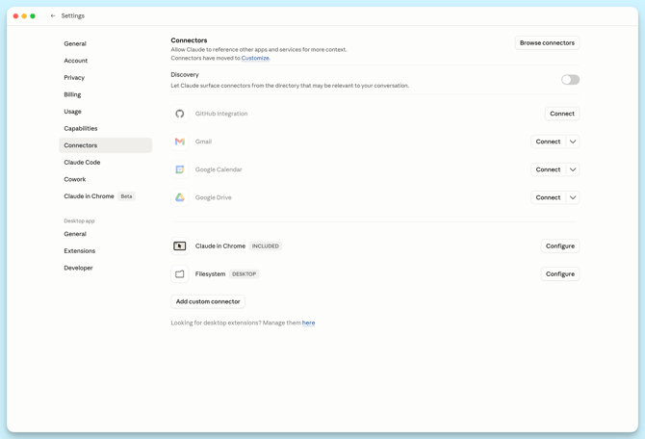Open the Claude Code settings section
The height and width of the screenshot is (439, 645).
[105, 162]
